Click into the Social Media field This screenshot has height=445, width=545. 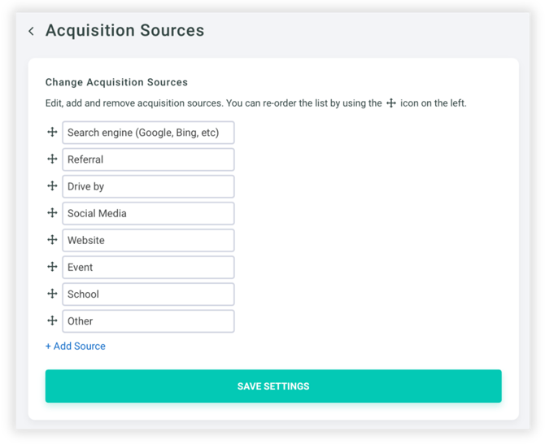click(x=148, y=213)
